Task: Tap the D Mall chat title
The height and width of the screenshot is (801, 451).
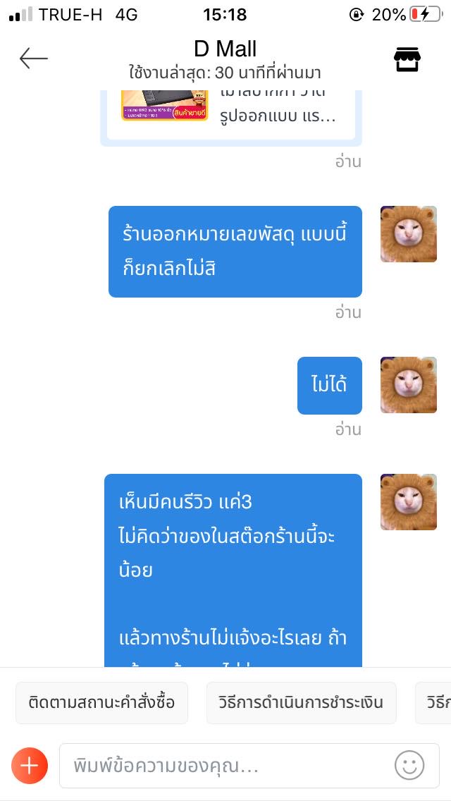Action: click(x=225, y=49)
